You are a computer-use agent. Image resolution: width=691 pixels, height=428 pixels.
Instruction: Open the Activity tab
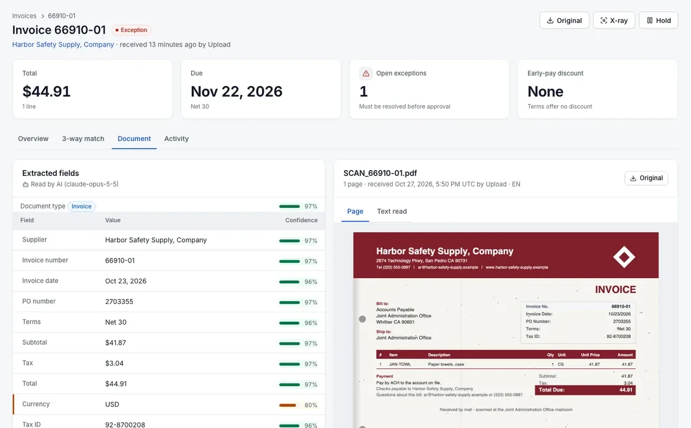coord(176,139)
